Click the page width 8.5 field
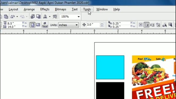176x99 pixels. (14, 23)
